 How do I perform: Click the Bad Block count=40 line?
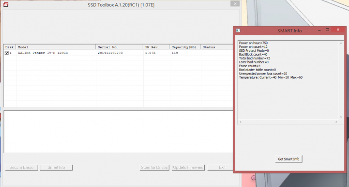[253, 54]
